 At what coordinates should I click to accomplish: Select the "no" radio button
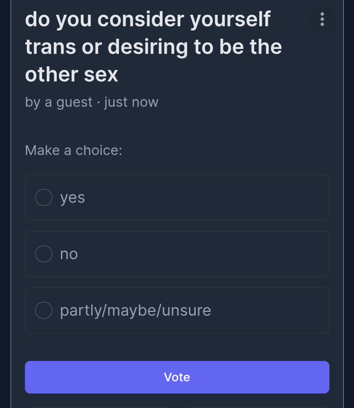pyautogui.click(x=44, y=254)
